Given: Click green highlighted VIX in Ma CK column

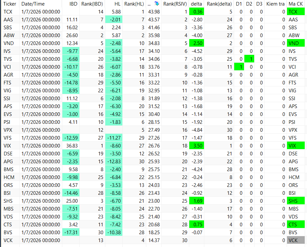Looking at the screenshot, I should (296, 146).
